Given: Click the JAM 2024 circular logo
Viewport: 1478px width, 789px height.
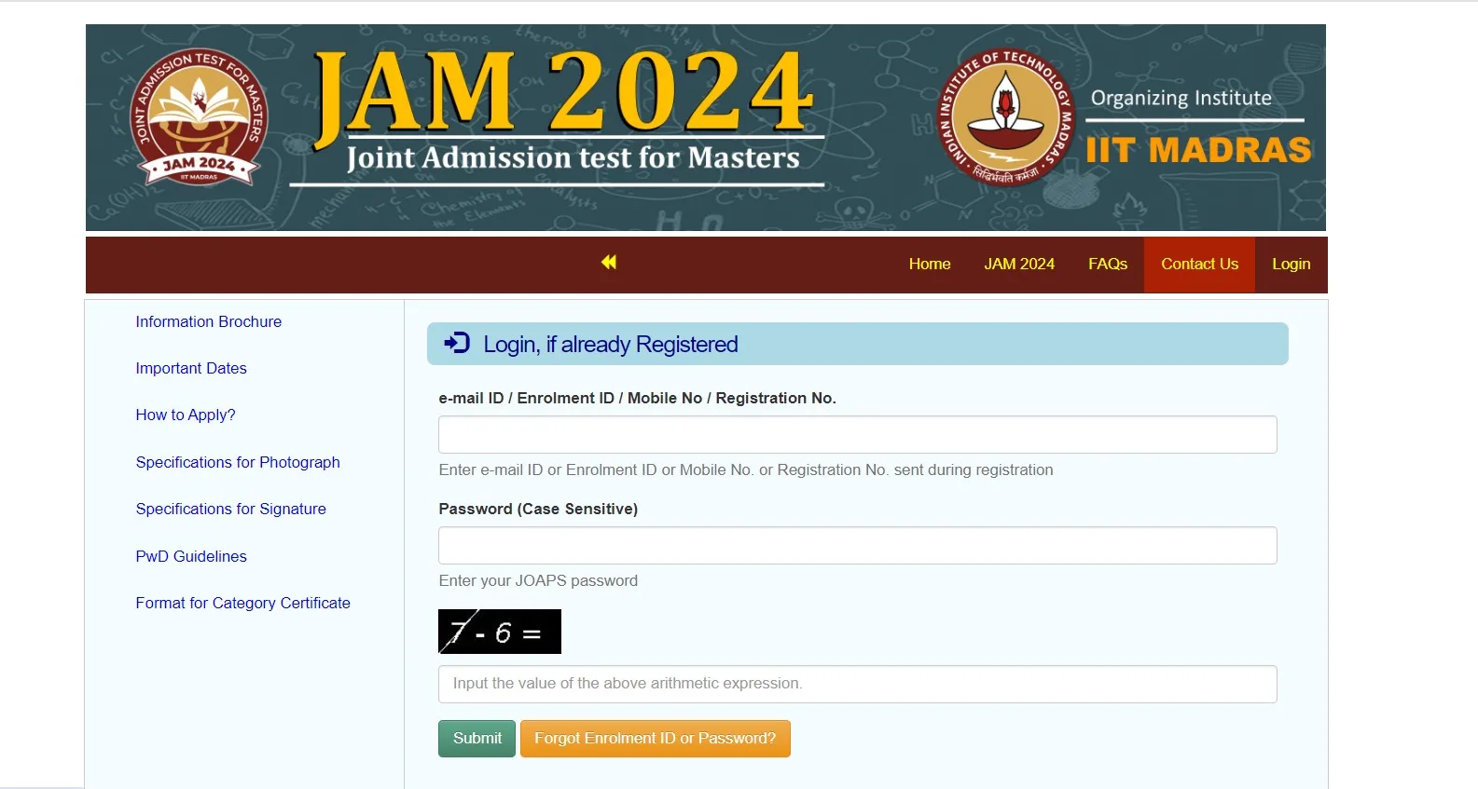Looking at the screenshot, I should pos(199,117).
